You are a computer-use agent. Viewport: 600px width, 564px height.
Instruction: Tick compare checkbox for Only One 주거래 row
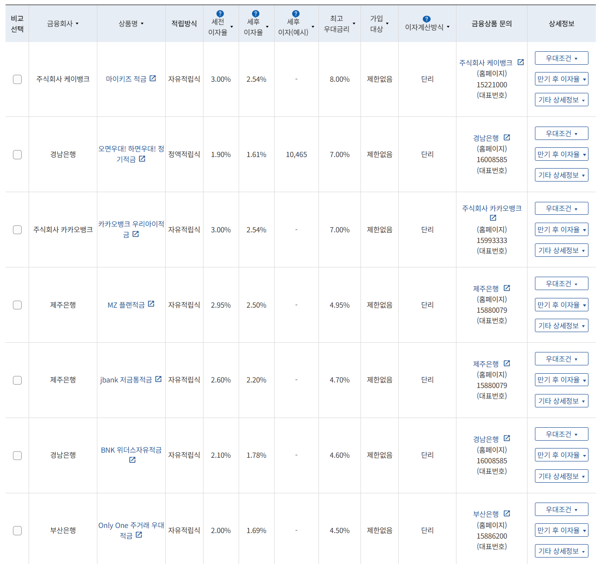click(x=17, y=530)
